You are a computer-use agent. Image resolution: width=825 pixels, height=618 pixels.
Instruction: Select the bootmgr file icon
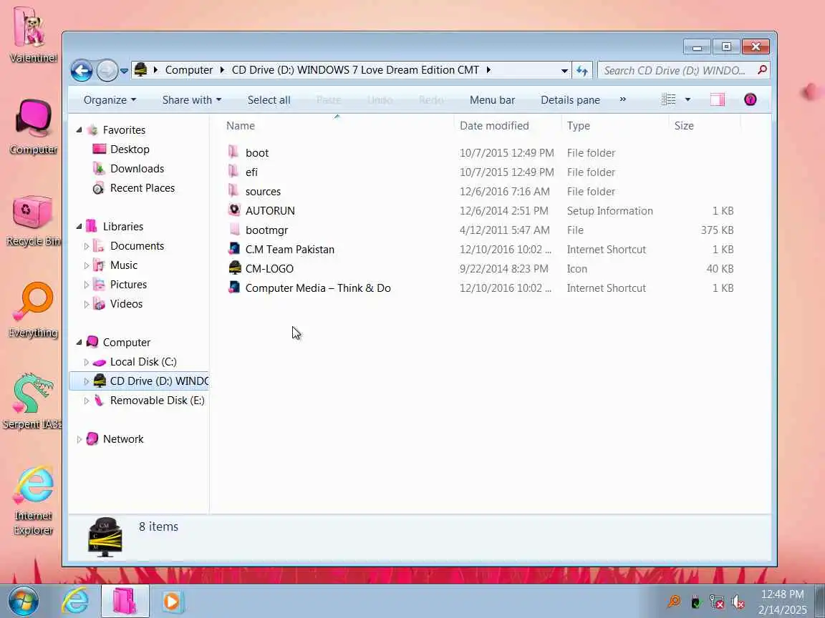[234, 230]
